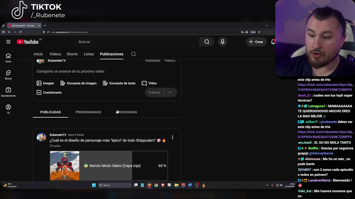Click the taskbar Buscar search box
The width and height of the screenshot is (355, 199).
pyautogui.click(x=115, y=185)
